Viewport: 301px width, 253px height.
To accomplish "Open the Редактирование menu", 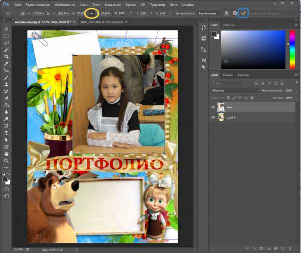I will point(38,5).
